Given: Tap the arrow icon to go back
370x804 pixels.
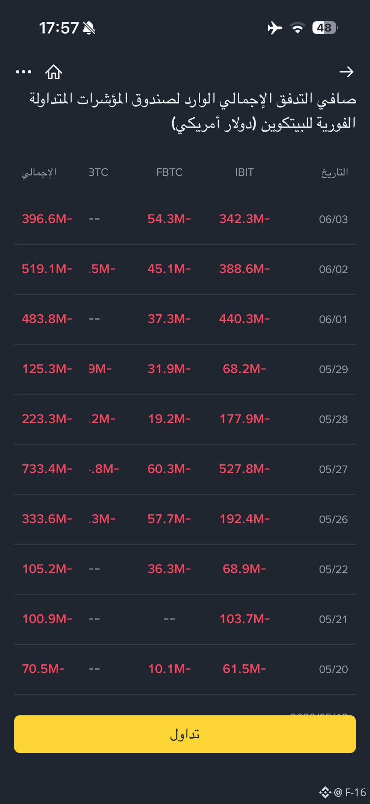Looking at the screenshot, I should coord(346,72).
